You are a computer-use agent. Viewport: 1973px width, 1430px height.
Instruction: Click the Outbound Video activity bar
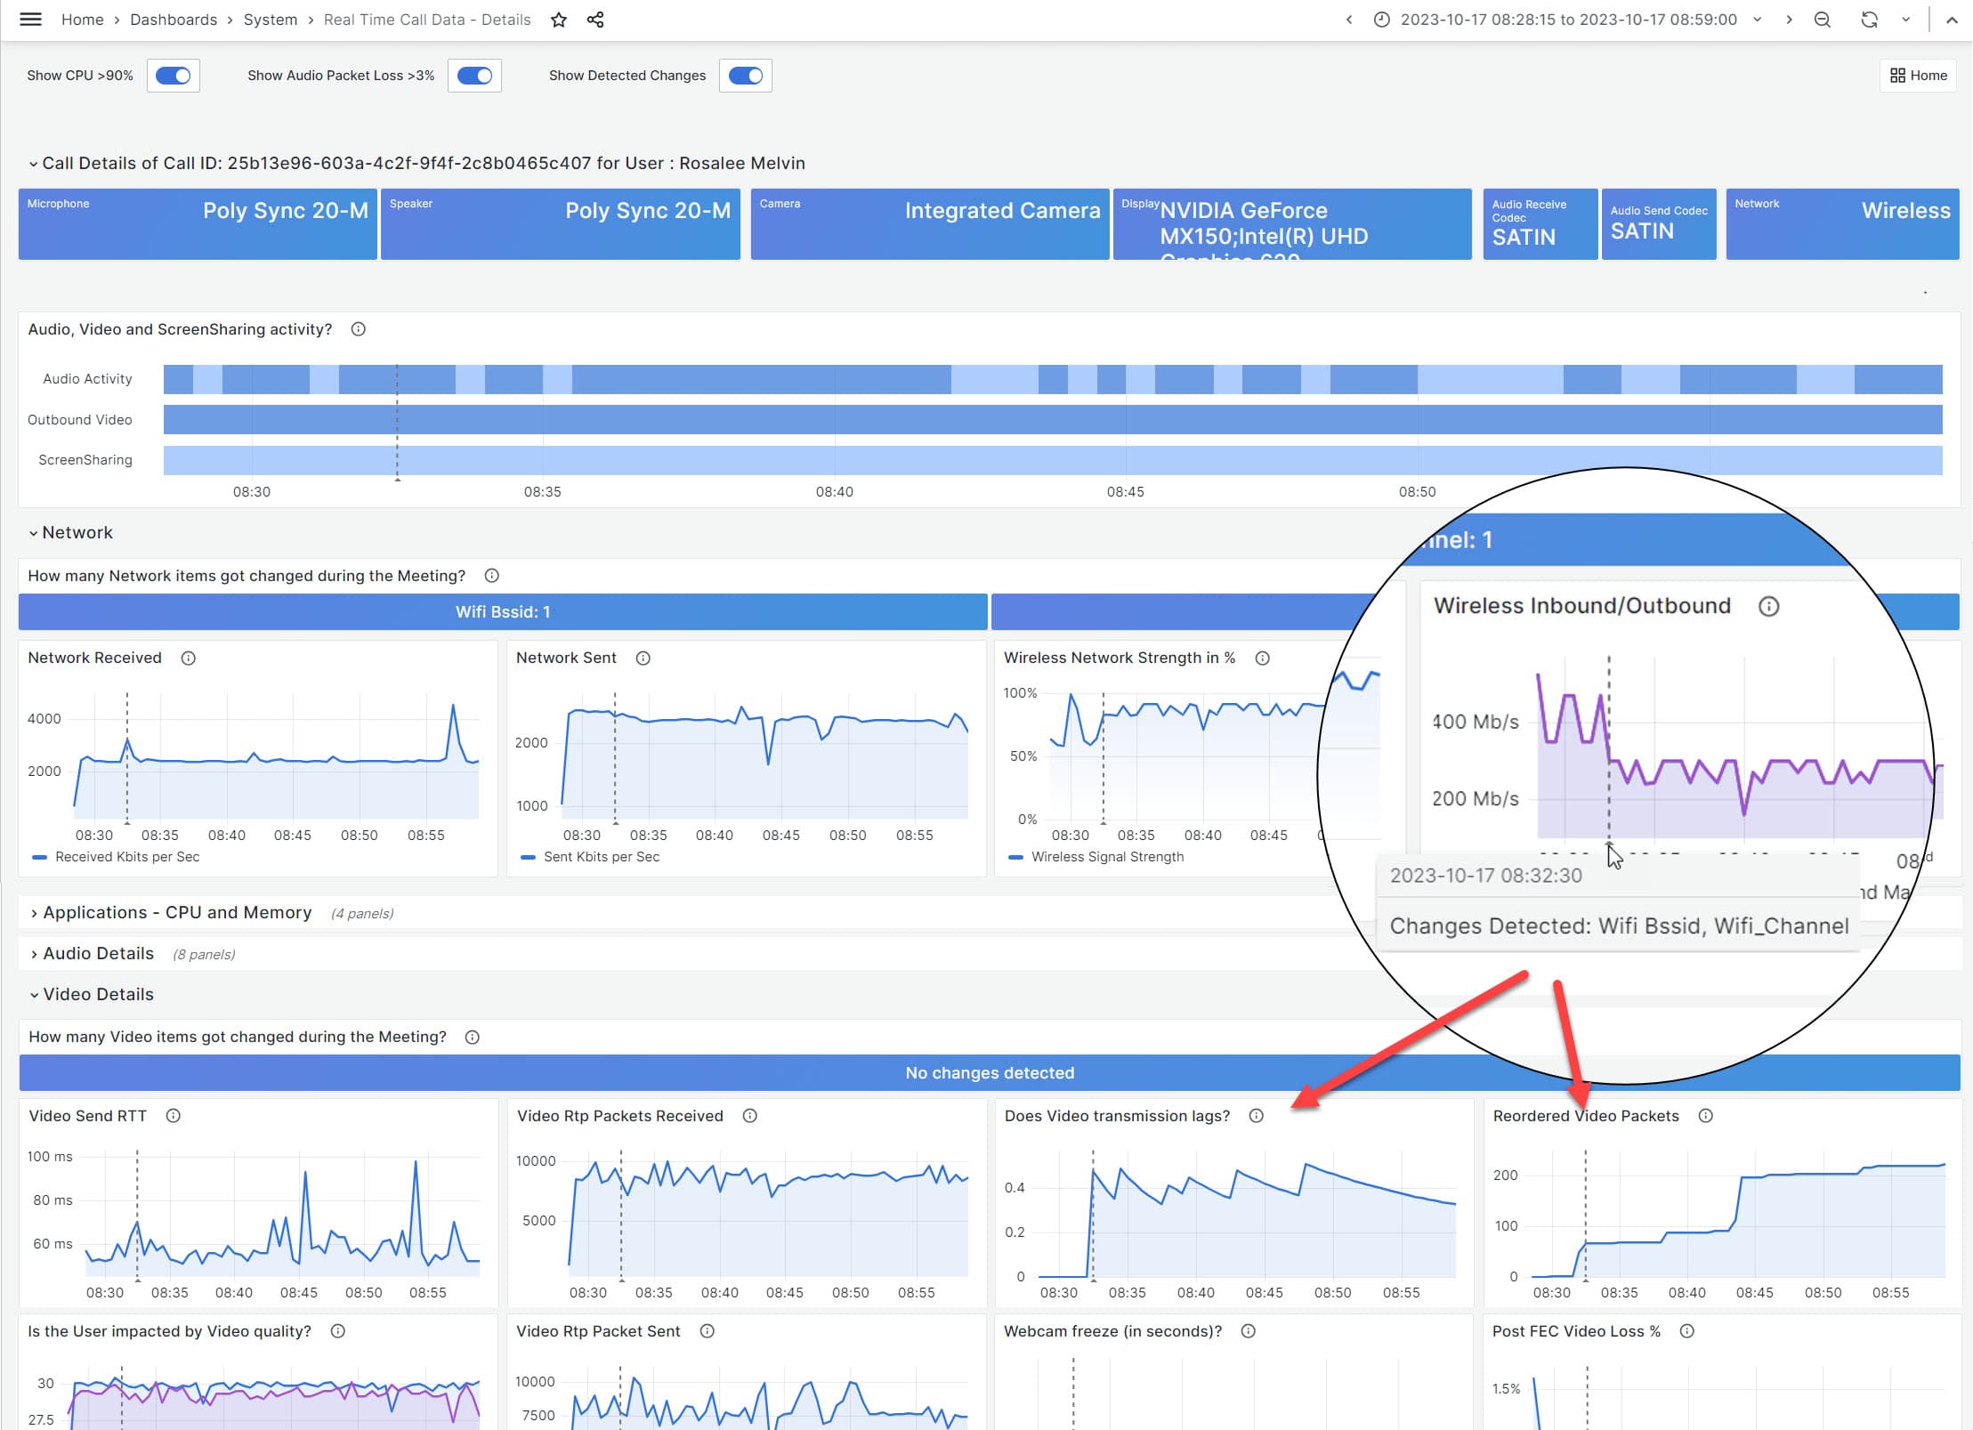[1053, 420]
